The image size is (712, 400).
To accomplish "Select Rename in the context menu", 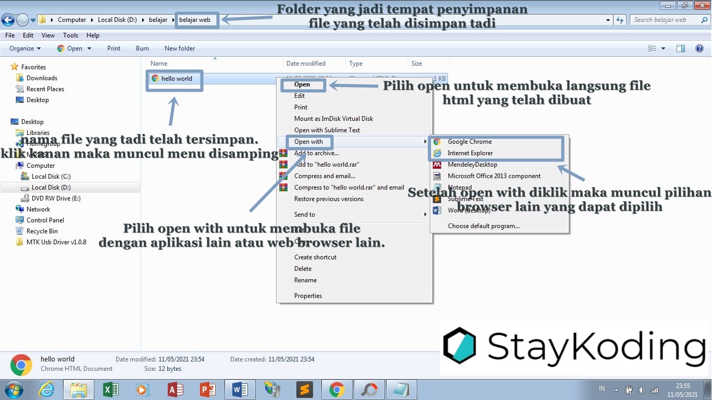I will pos(305,280).
